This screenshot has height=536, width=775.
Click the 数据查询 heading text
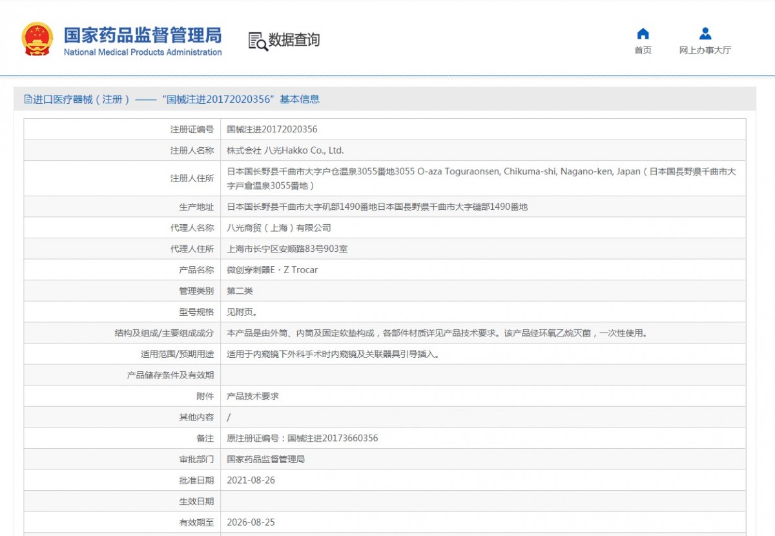click(x=294, y=40)
